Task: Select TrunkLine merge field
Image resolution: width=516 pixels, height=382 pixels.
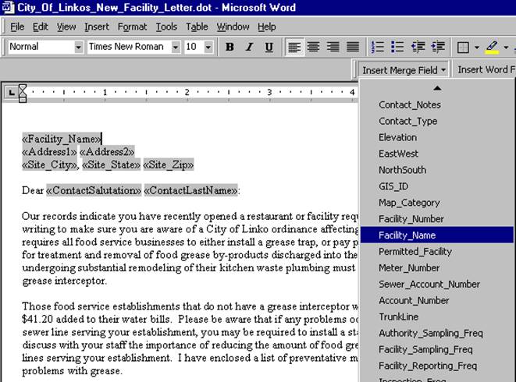Action: tap(437, 317)
